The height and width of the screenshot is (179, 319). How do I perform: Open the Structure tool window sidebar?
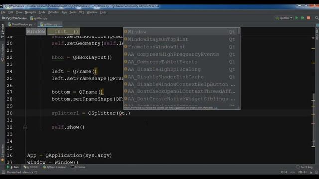pos(2,53)
